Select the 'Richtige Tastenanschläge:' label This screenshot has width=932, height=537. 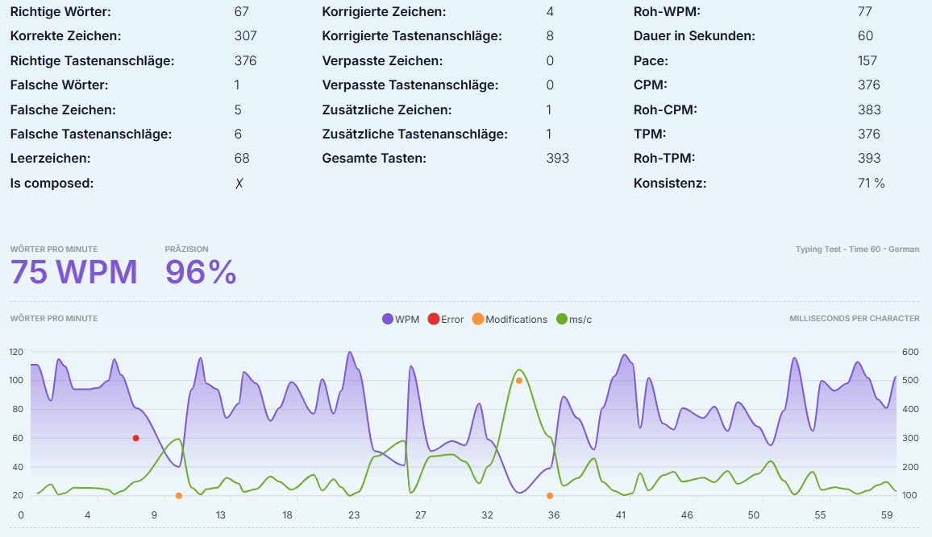[92, 60]
